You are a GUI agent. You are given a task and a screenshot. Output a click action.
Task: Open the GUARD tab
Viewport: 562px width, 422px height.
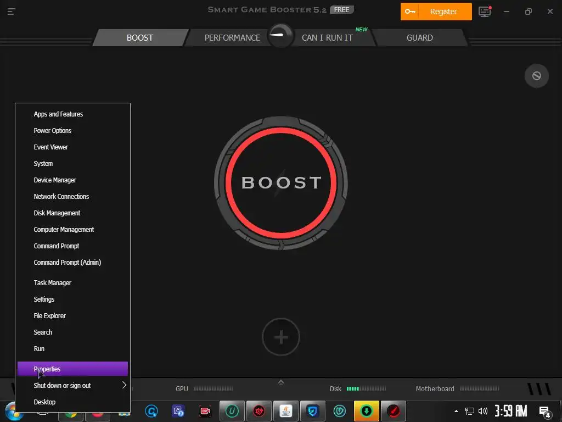click(420, 38)
